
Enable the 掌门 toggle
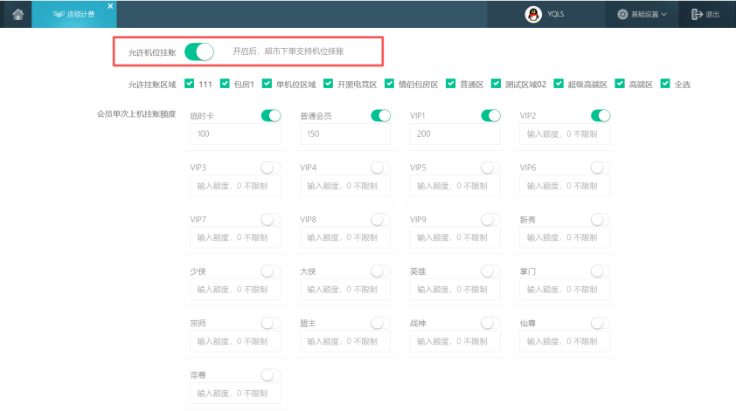[x=601, y=271]
